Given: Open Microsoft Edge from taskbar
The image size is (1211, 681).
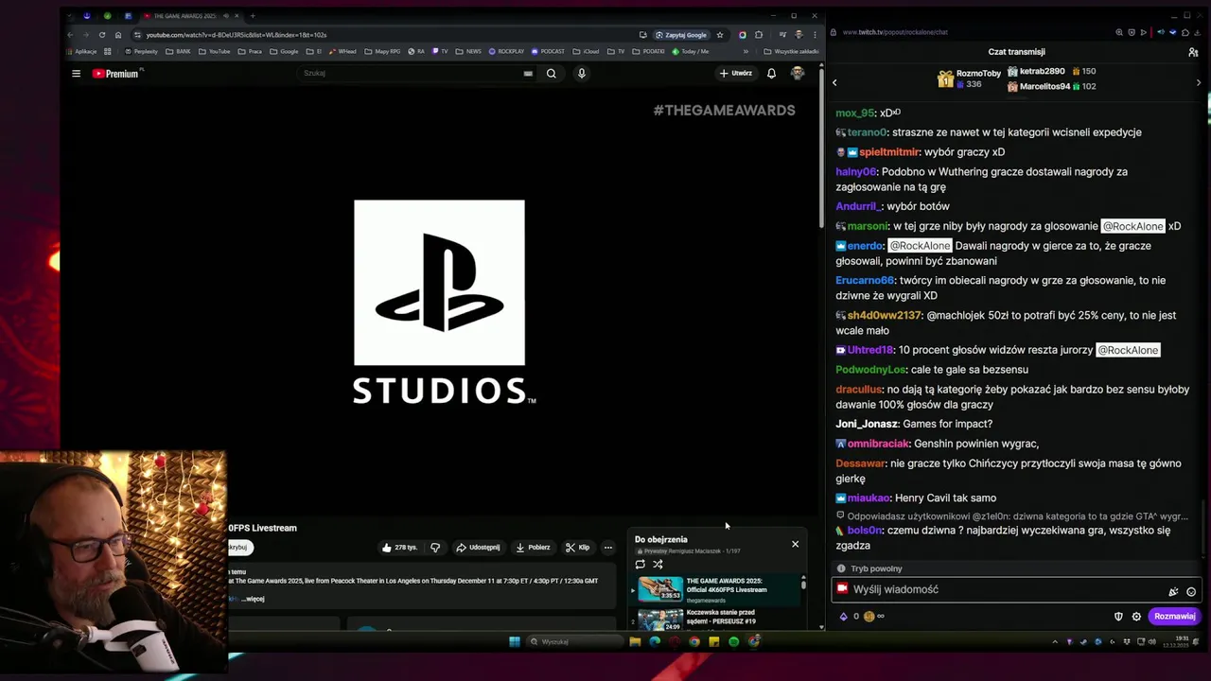Looking at the screenshot, I should coord(655,642).
